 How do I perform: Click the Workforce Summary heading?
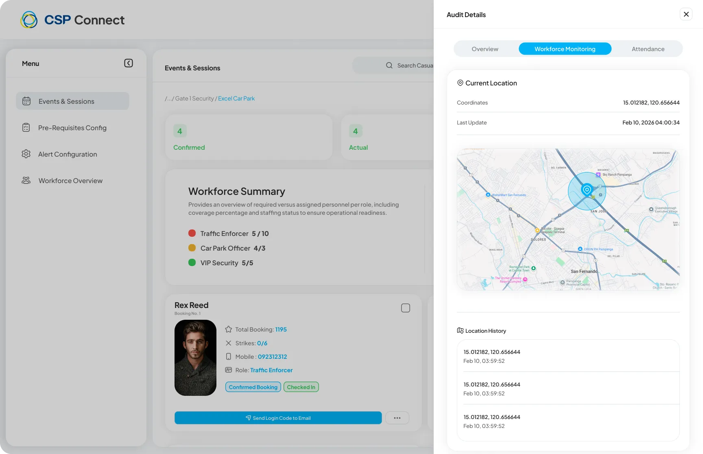click(237, 191)
